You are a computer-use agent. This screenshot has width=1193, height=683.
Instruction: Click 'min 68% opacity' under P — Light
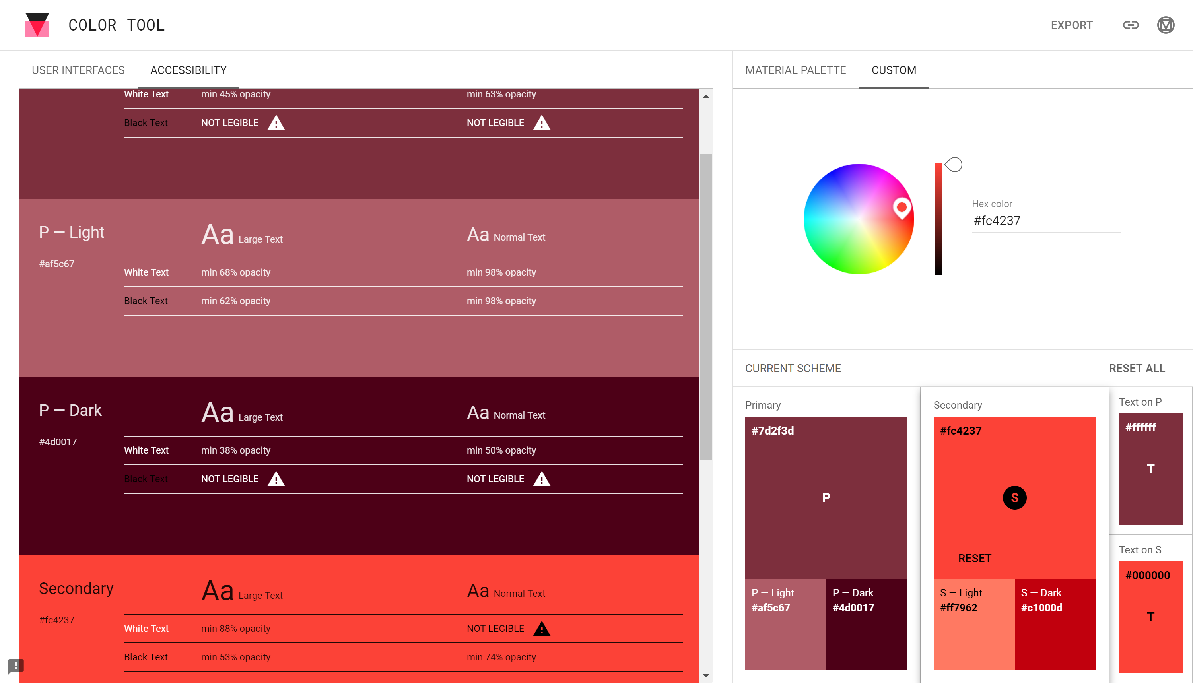point(235,272)
